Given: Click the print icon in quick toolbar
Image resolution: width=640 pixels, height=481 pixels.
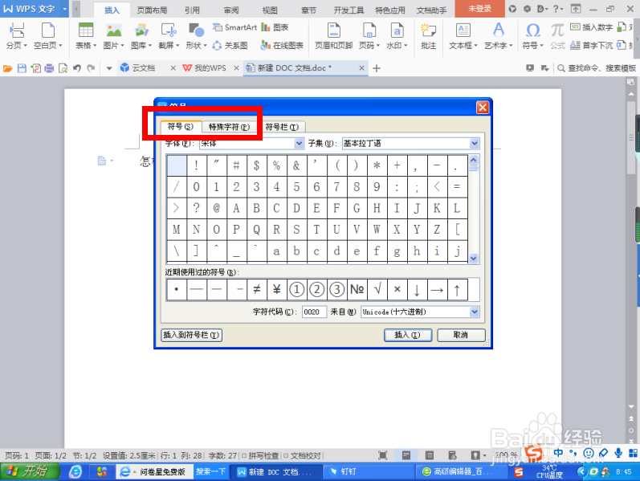Looking at the screenshot, I should pyautogui.click(x=49, y=68).
